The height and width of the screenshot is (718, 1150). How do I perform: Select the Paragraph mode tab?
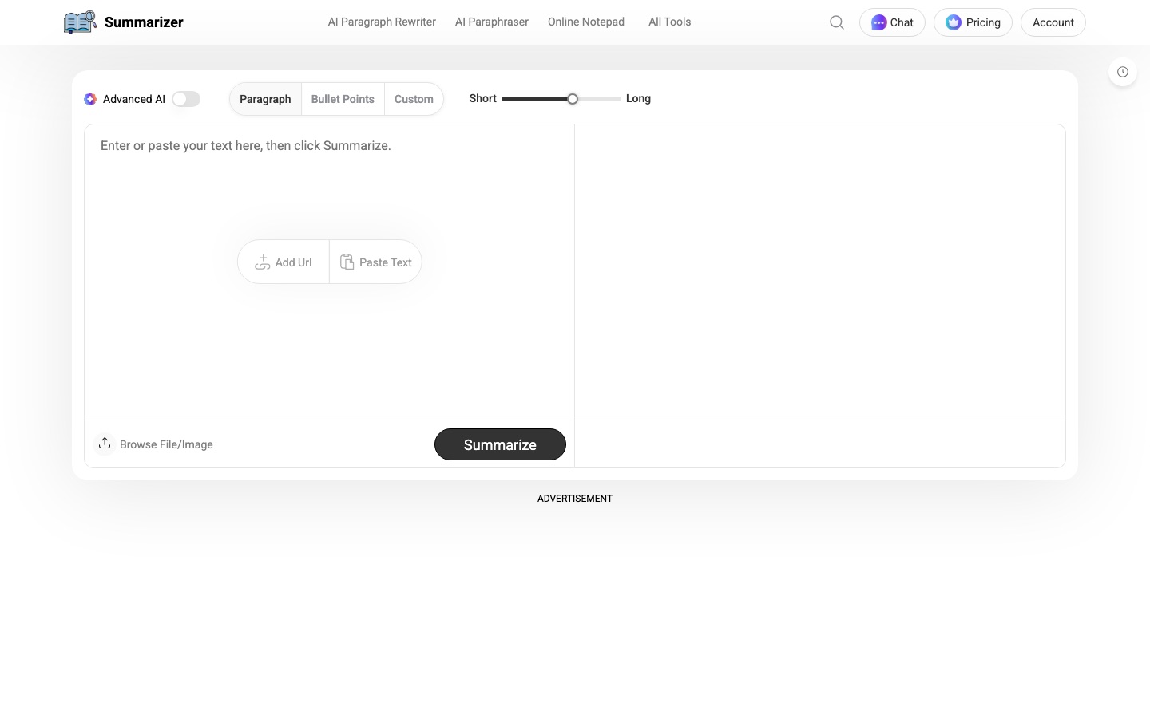tap(265, 99)
